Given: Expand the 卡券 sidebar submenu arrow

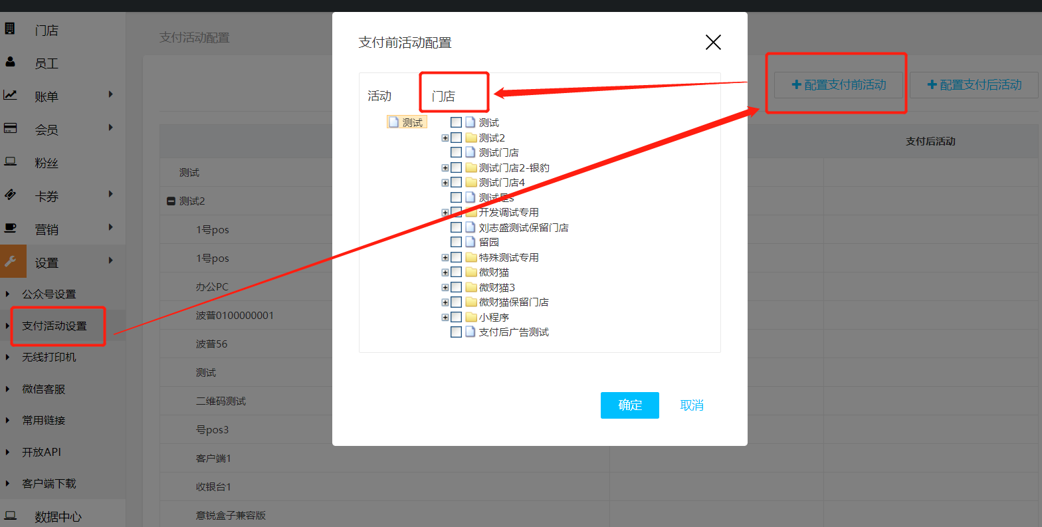Looking at the screenshot, I should coord(111,194).
